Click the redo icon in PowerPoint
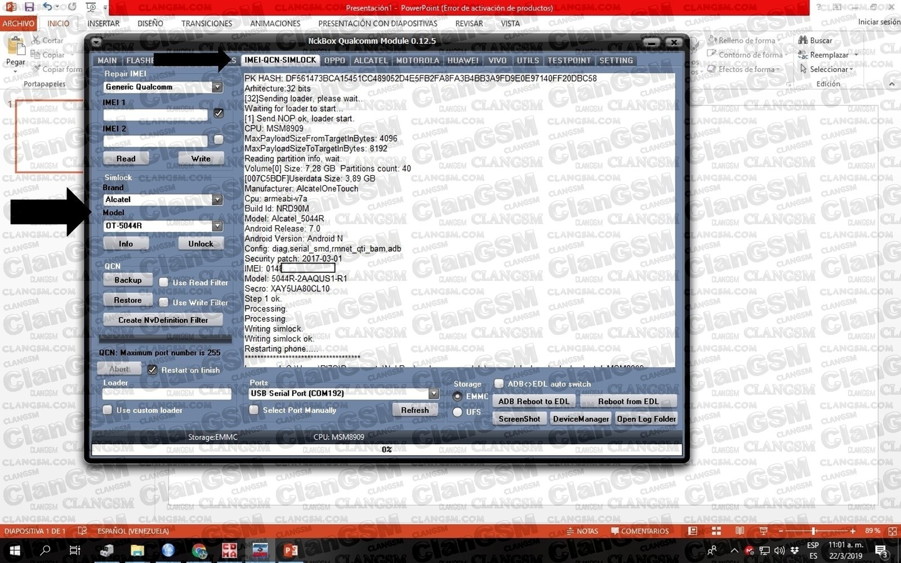901x563 pixels. tap(72, 7)
